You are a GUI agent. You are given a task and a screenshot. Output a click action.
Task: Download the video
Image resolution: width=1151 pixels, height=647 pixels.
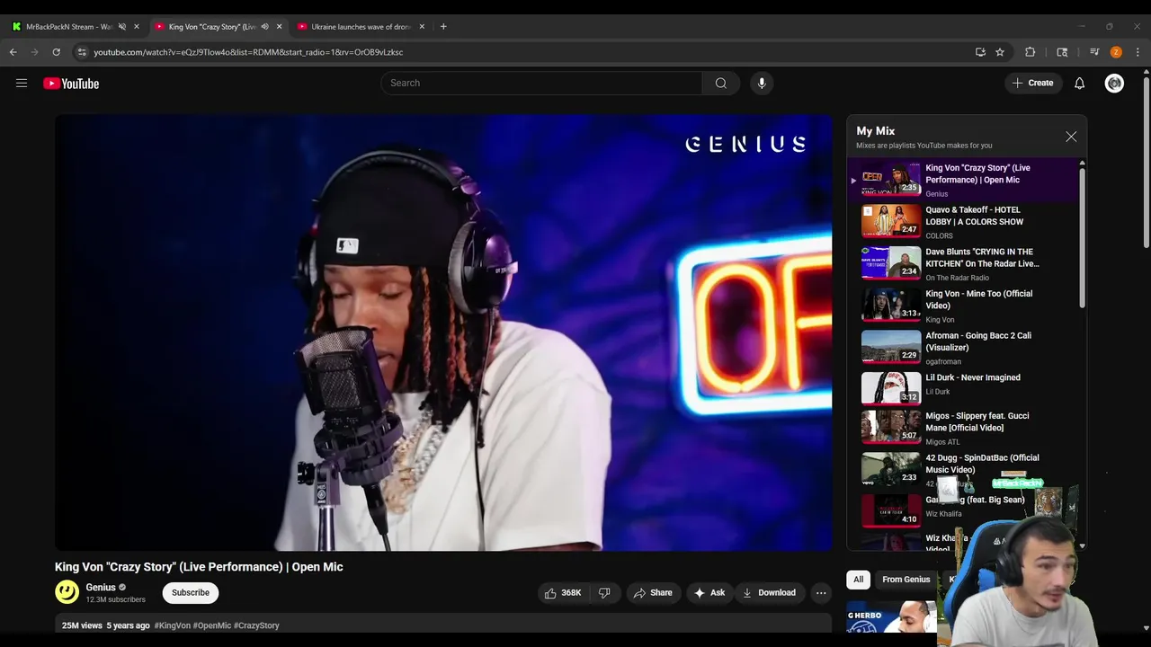pos(769,593)
